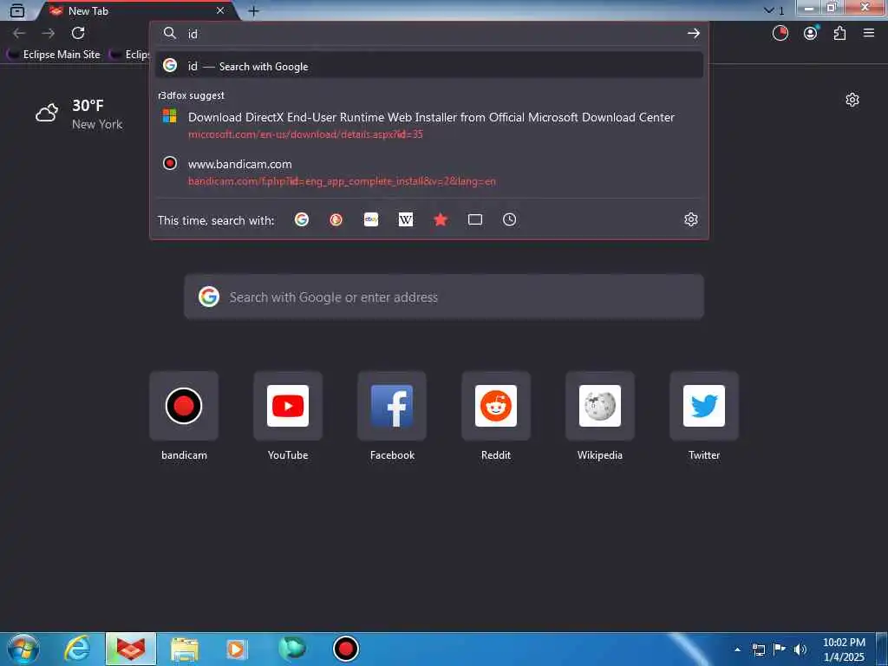
Task: Open the Windows Start button
Action: click(23, 649)
